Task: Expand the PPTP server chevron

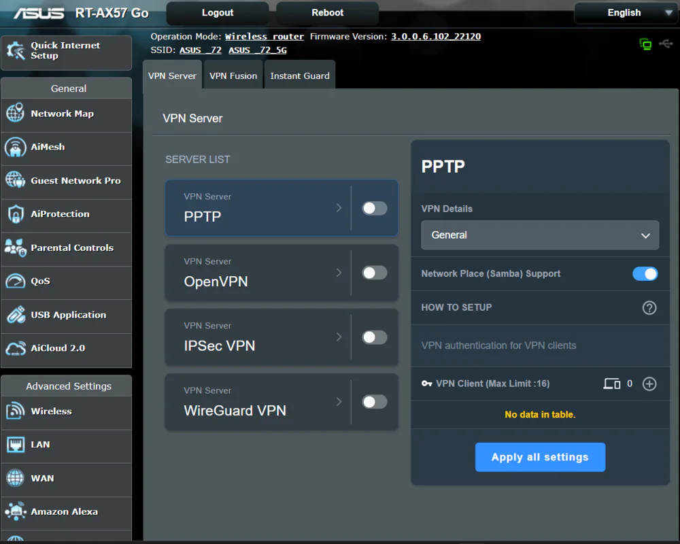Action: point(339,208)
